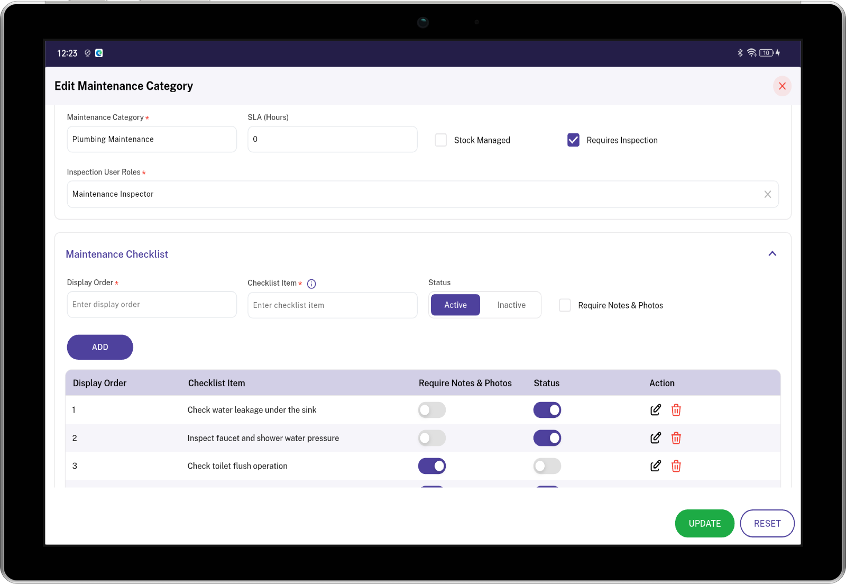Turn off Require Notes & Photos for toilet flush row
This screenshot has height=584, width=846.
tap(432, 466)
